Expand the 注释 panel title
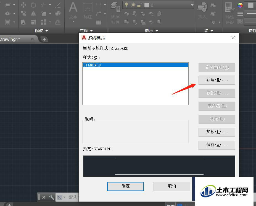Image resolution: width=256 pixels, height=206 pixels. pyautogui.click(x=86, y=31)
